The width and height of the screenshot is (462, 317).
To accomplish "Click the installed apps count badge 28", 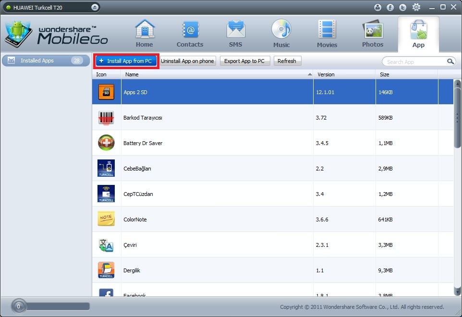I will 77,61.
